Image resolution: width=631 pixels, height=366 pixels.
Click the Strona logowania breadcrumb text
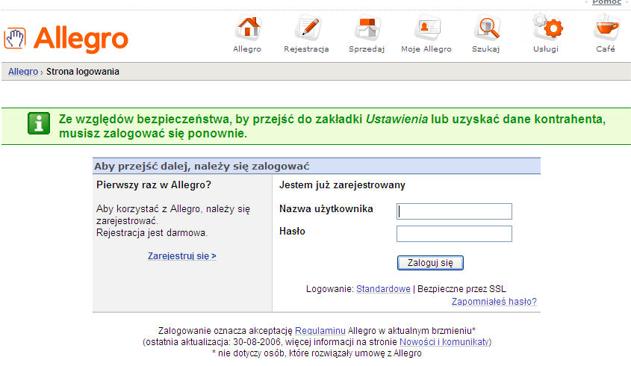82,72
